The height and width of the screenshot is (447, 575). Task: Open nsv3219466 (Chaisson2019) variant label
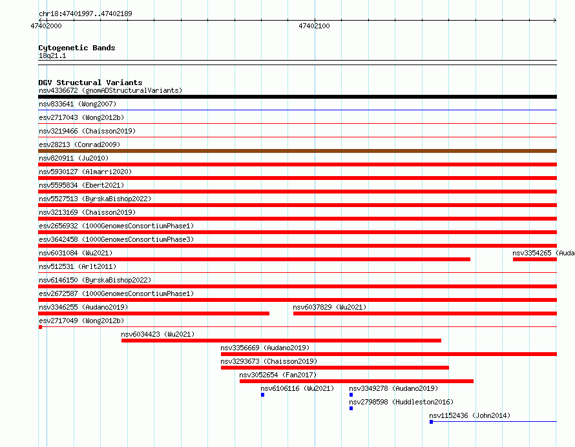(x=87, y=131)
